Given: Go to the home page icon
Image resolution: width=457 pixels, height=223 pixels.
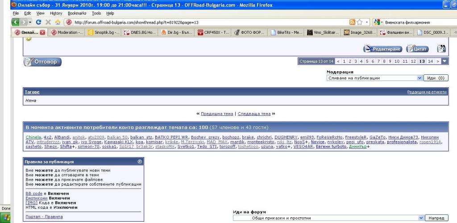Looking at the screenshot, I should [x=58, y=22].
